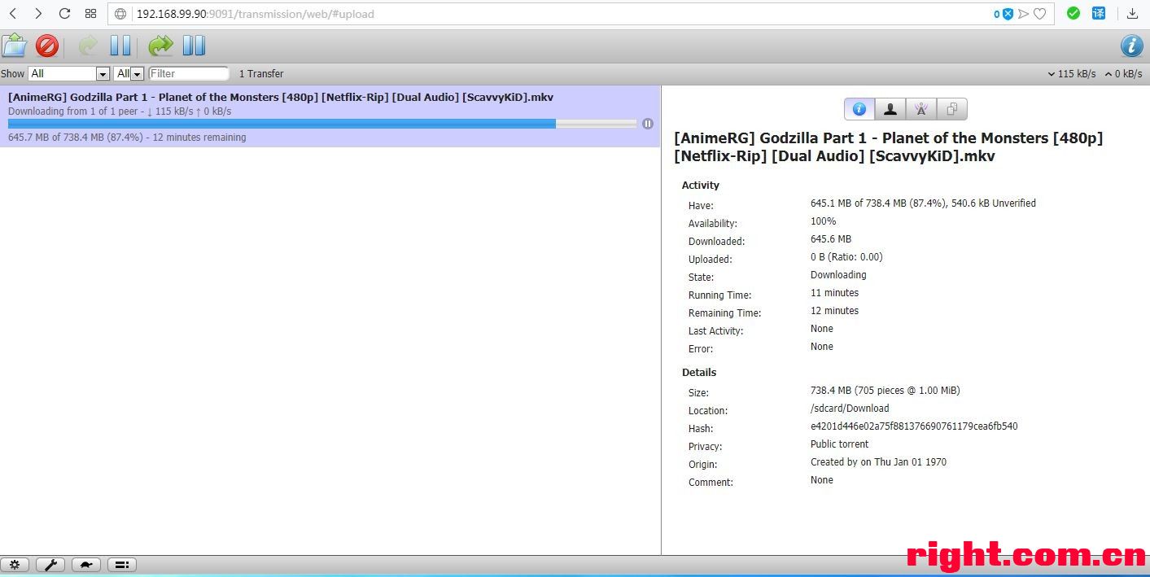
Task: Toggle the inspector info button
Action: pos(1131,46)
